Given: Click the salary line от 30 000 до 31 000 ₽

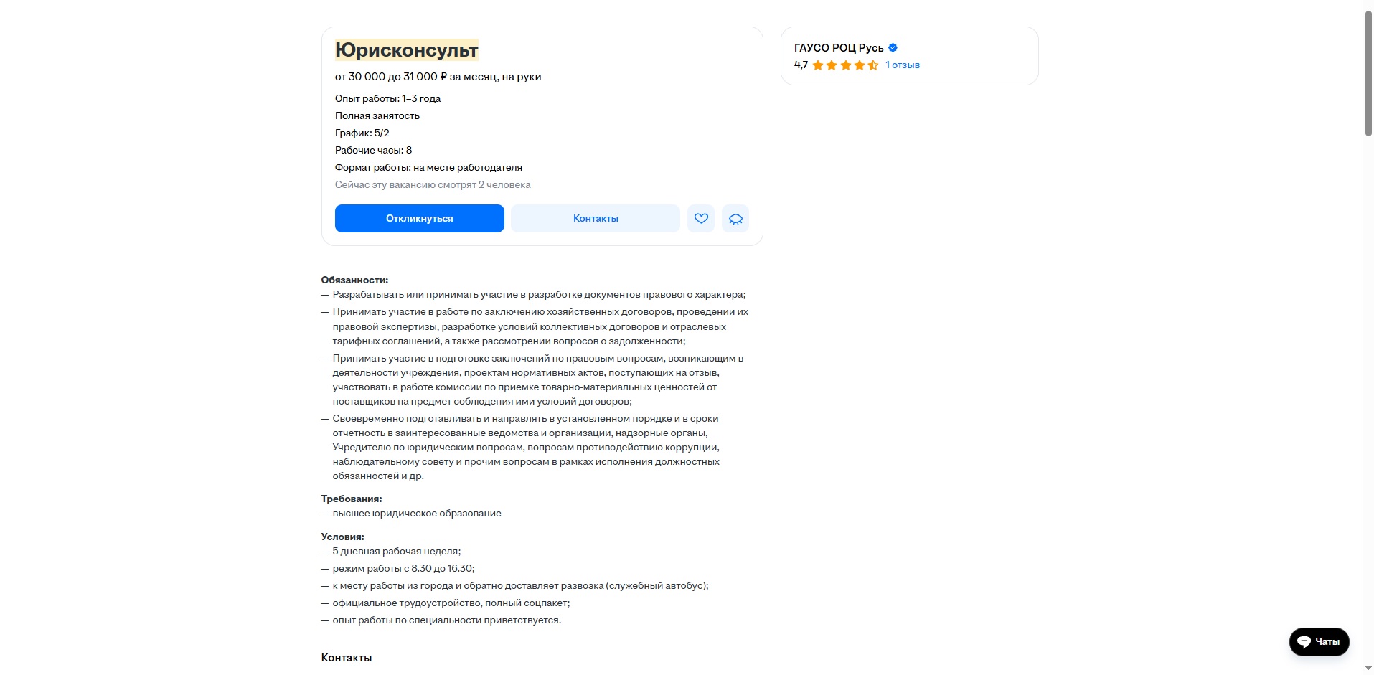Looking at the screenshot, I should [438, 77].
